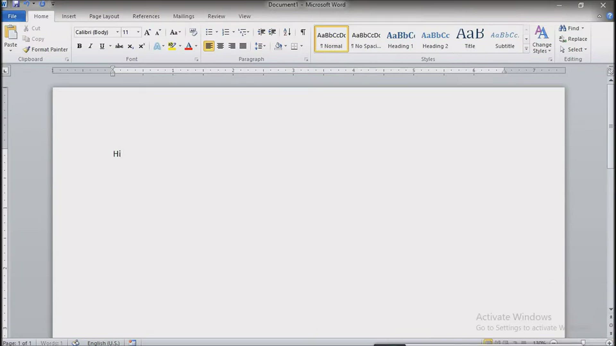Click the Find button

coord(571,28)
